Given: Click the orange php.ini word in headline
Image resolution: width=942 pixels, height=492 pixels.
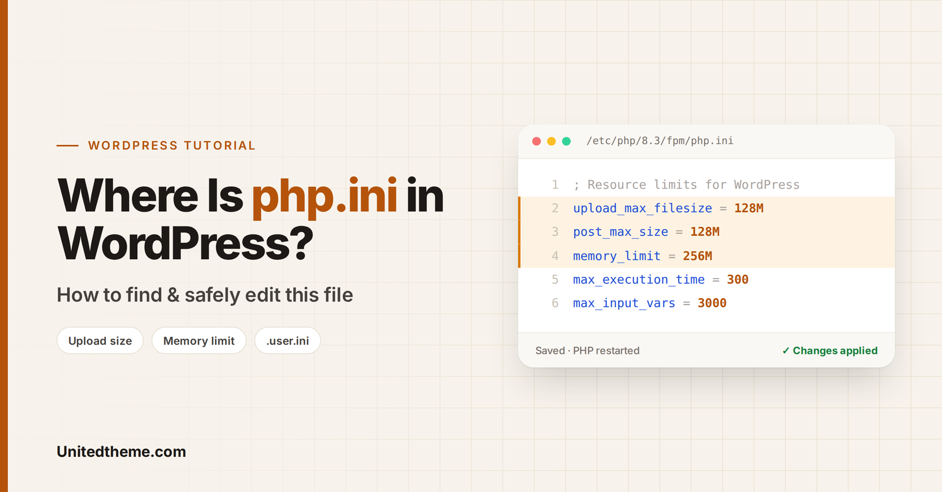Looking at the screenshot, I should coord(324,197).
